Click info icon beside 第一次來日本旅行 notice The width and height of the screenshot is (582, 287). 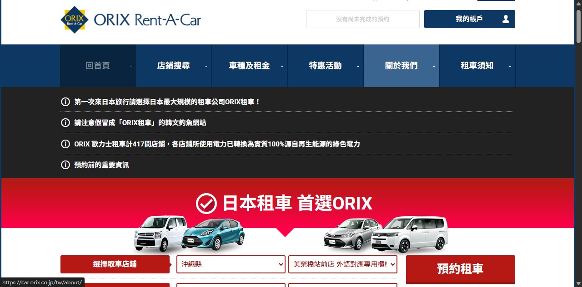tap(65, 102)
